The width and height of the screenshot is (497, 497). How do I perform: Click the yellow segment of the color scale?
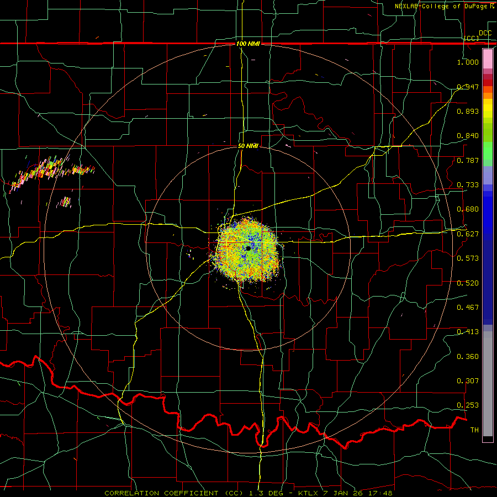click(488, 109)
